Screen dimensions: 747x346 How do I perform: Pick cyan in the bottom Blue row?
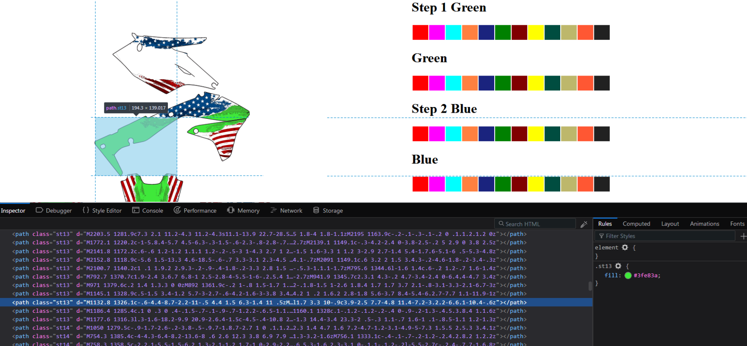[x=454, y=184]
